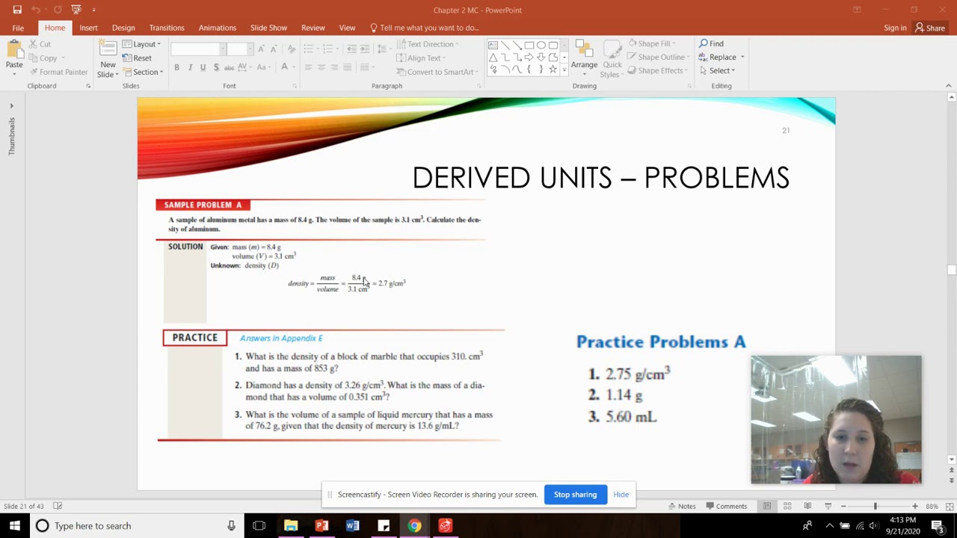Switch to Design tab

click(123, 28)
